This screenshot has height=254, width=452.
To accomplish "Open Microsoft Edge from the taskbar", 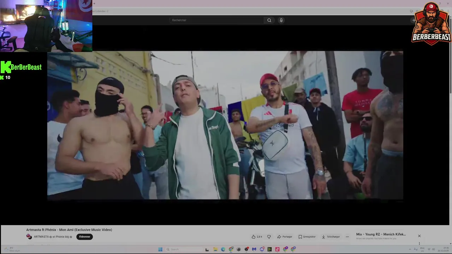I will [223, 249].
